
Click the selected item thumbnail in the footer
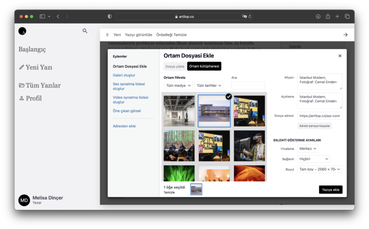tap(196, 189)
